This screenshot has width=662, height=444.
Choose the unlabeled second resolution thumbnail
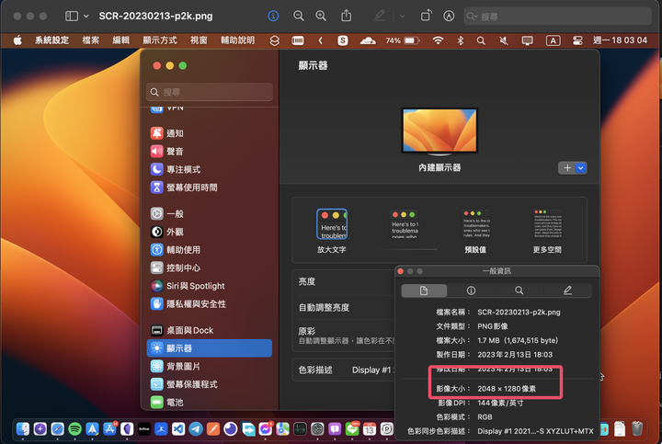[405, 225]
